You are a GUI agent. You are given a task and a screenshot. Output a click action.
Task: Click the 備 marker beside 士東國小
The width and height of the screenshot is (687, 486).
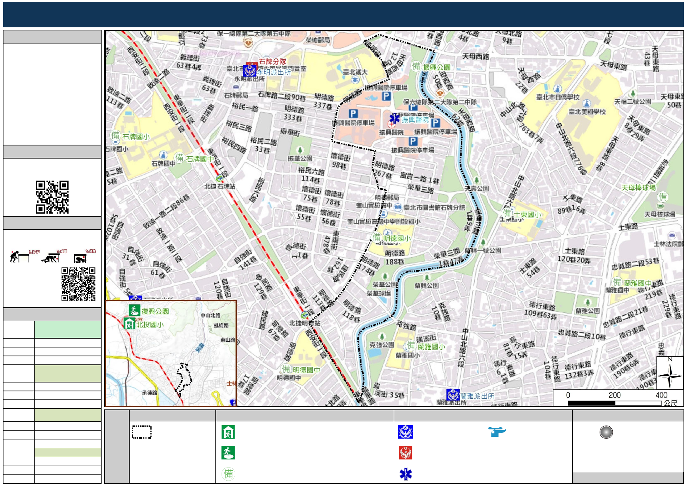(x=507, y=213)
